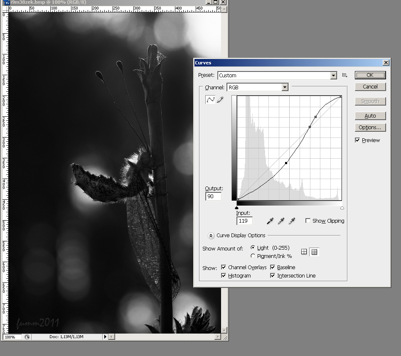Collapse the Curve Display Options section
The image size is (401, 356).
pyautogui.click(x=211, y=236)
